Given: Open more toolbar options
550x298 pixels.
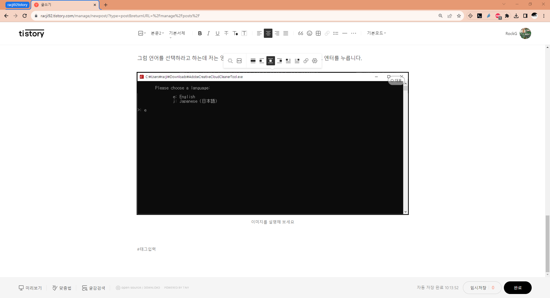Looking at the screenshot, I should pyautogui.click(x=354, y=33).
